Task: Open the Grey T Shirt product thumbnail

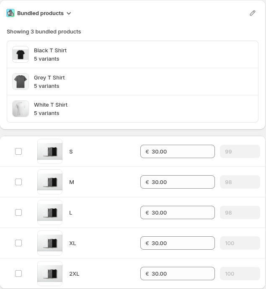Action: [x=21, y=82]
